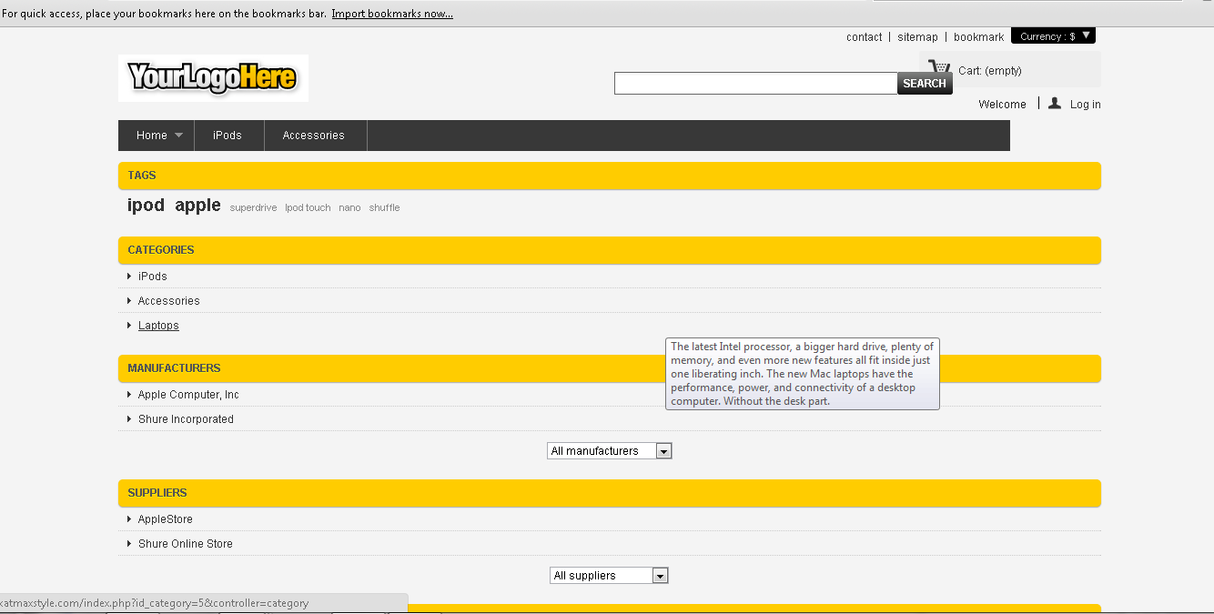
Task: Click the Welcome text
Action: coord(1002,105)
